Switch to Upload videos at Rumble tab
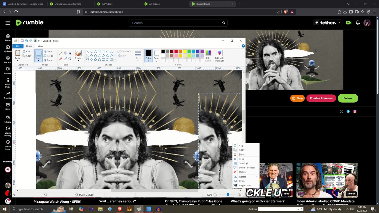379x213 pixels. tap(68, 4)
